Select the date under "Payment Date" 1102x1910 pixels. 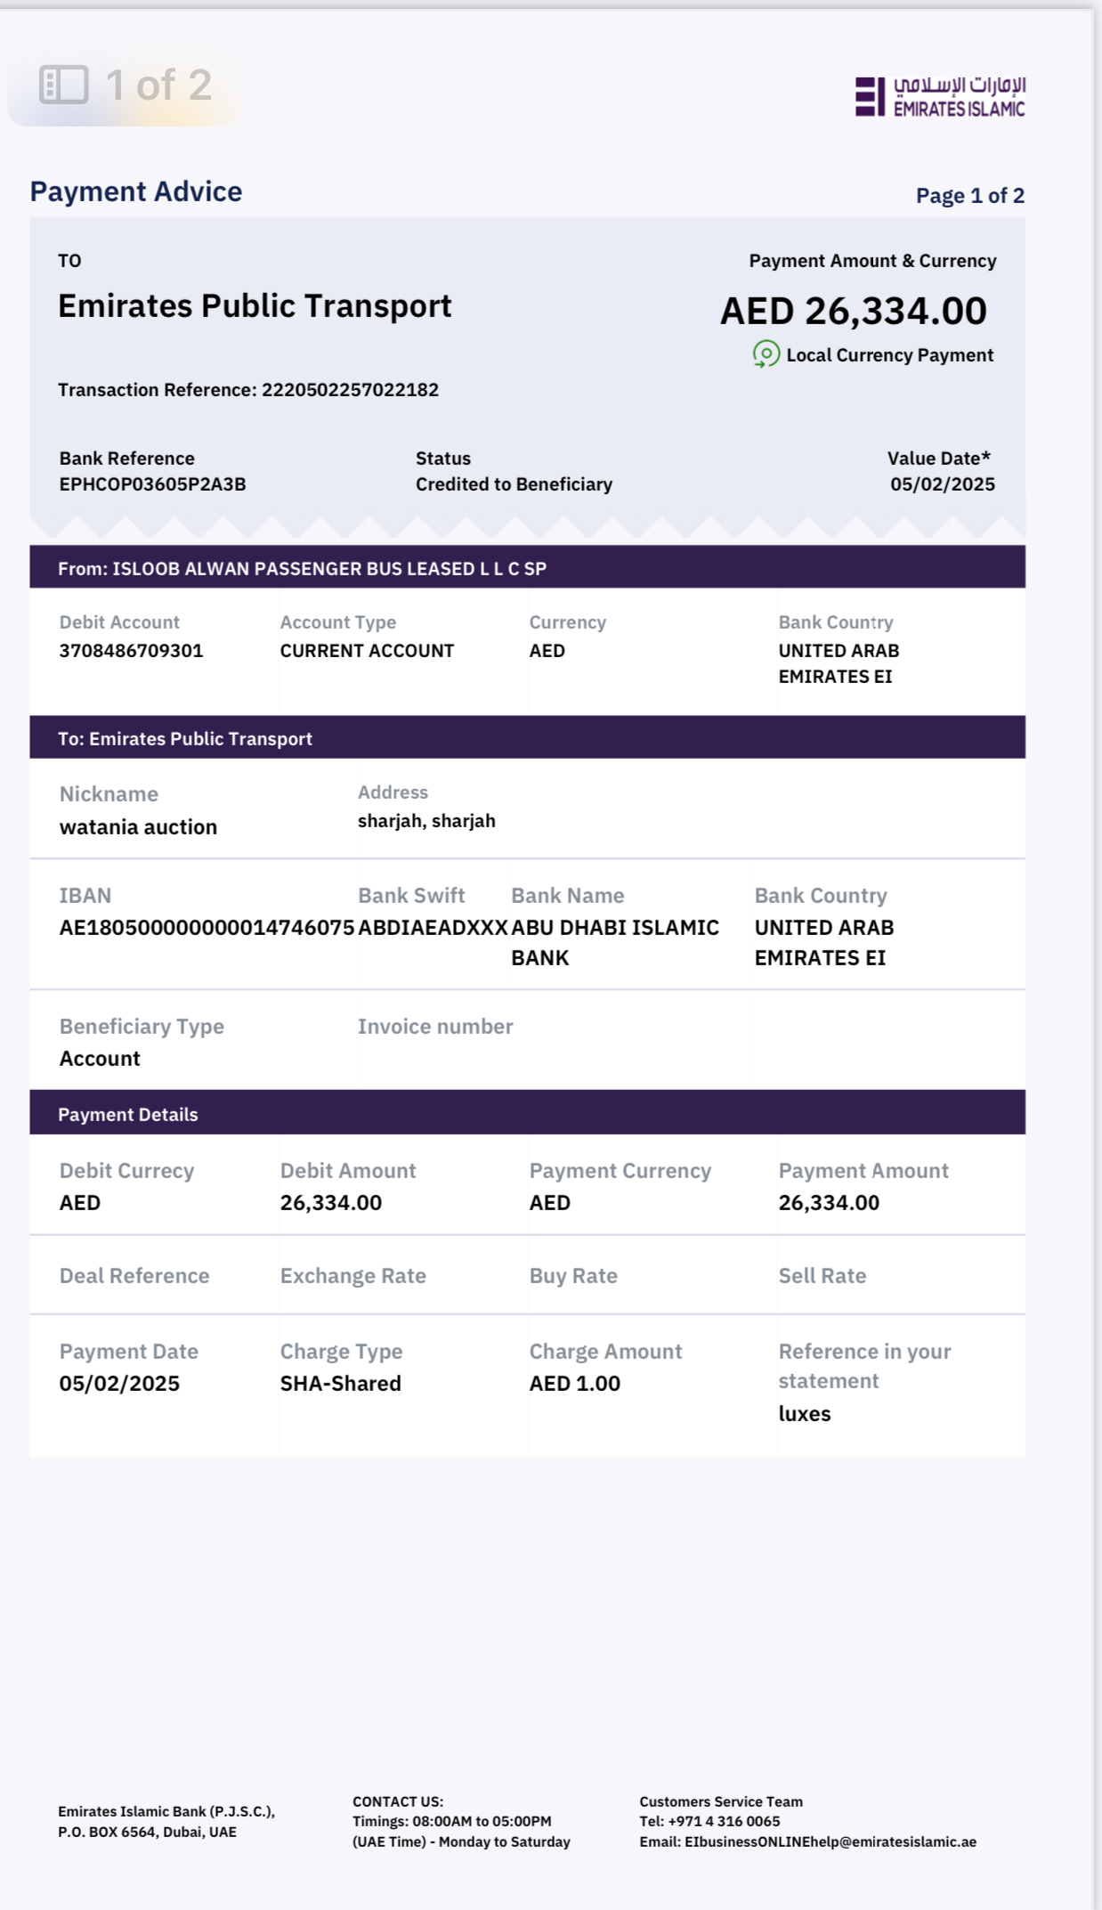(x=119, y=1384)
